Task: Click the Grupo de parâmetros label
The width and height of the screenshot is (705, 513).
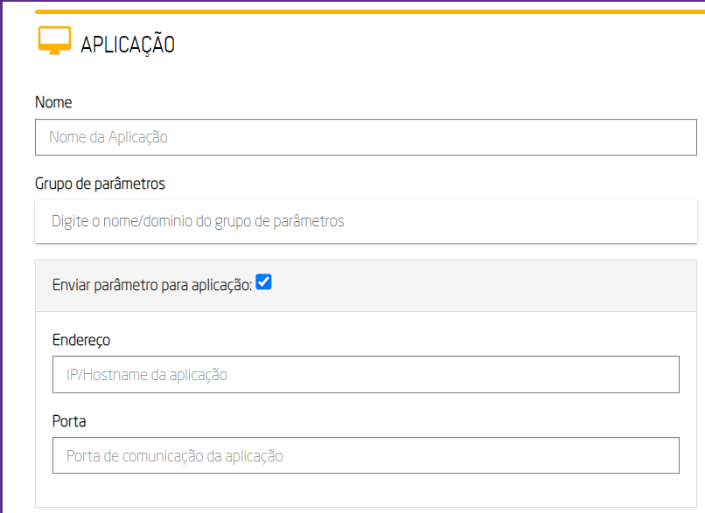Action: (100, 184)
